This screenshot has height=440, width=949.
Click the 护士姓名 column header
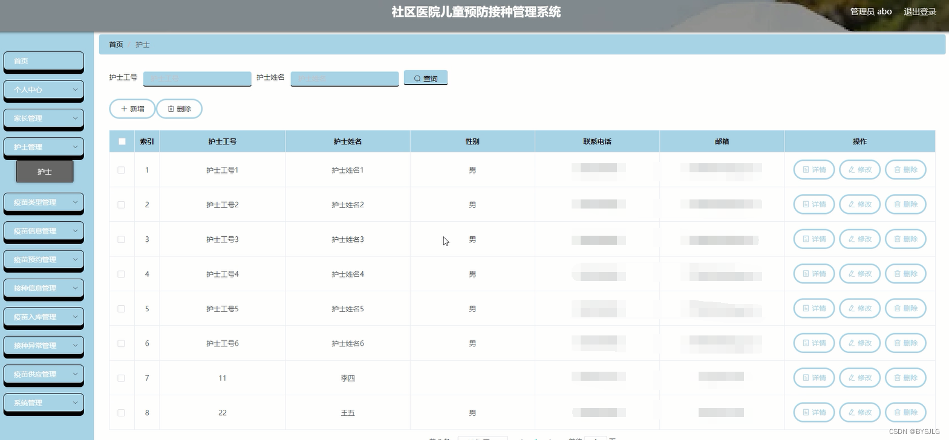(348, 141)
